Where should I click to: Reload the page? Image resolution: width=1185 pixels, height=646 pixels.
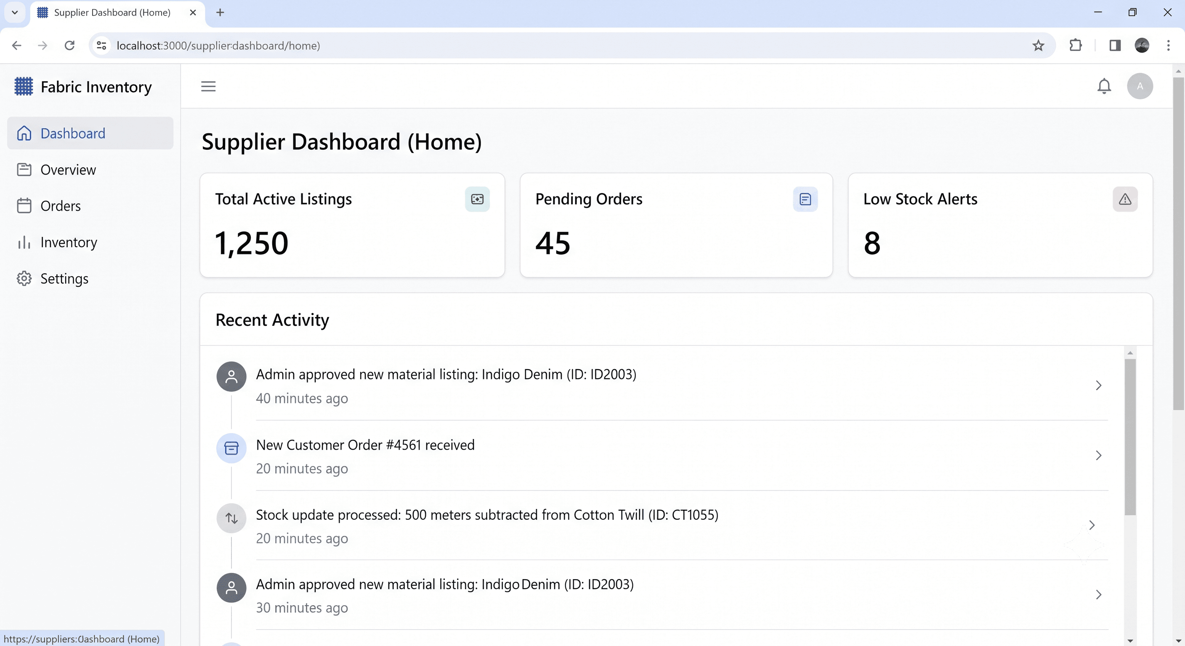point(69,45)
